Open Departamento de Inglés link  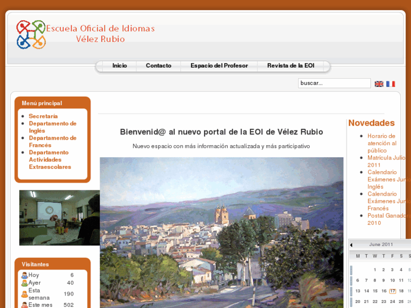pos(53,127)
